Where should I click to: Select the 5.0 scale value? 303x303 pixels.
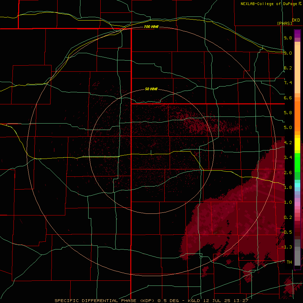pyautogui.click(x=288, y=128)
